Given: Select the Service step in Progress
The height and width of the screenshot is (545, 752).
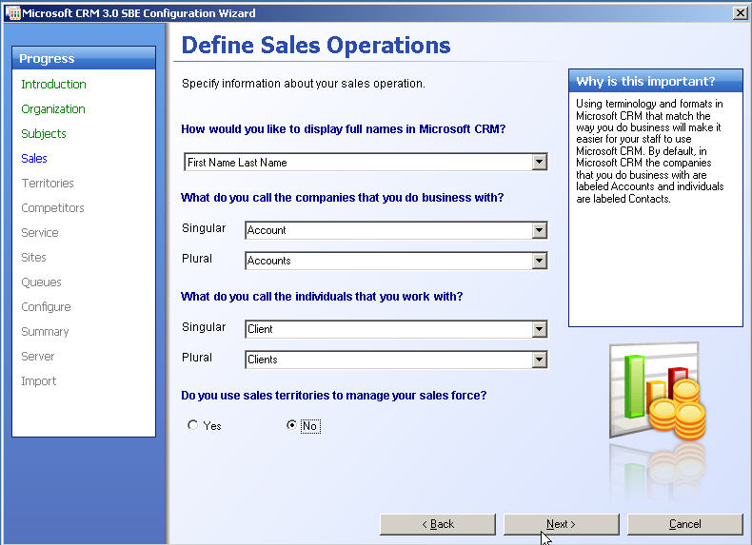Looking at the screenshot, I should (40, 233).
